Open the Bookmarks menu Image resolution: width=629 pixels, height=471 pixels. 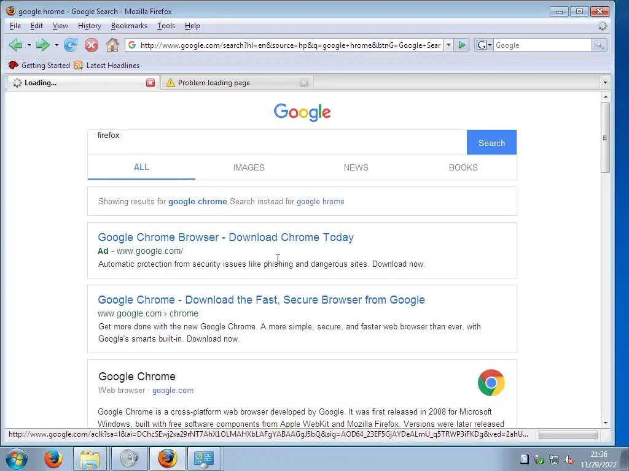coord(129,26)
